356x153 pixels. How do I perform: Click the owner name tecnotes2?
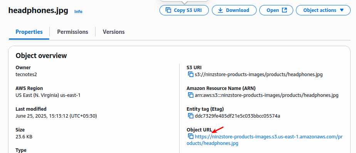26,74
